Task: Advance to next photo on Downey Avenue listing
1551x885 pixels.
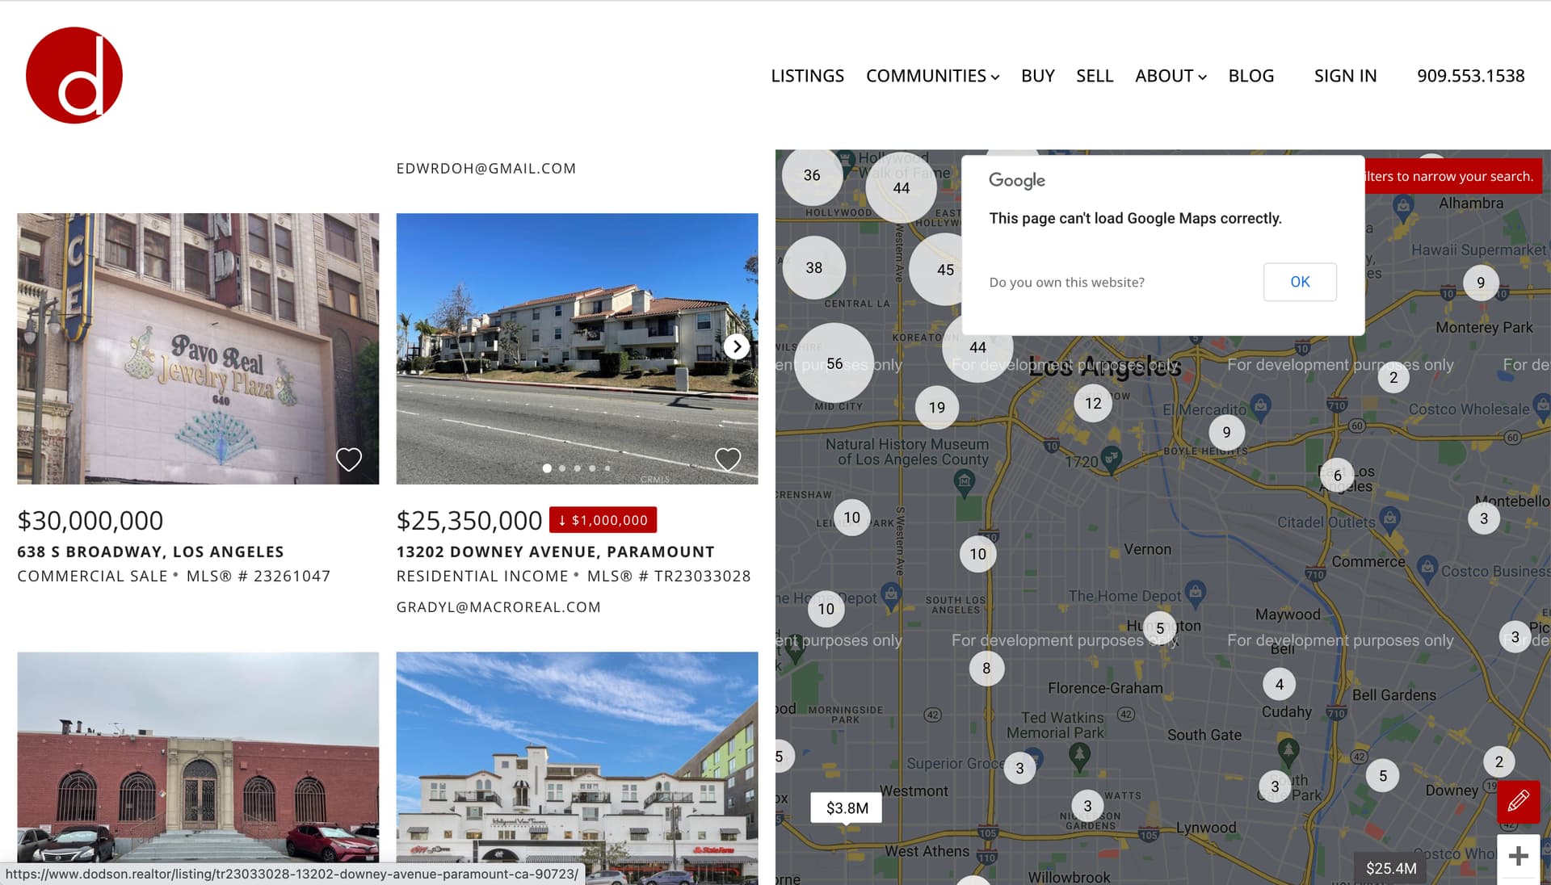Action: (x=736, y=346)
